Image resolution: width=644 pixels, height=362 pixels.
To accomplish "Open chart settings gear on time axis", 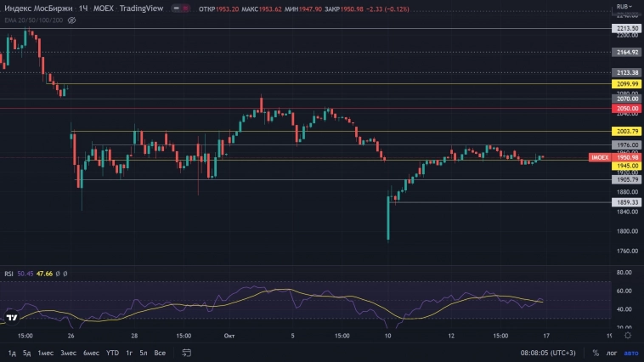I will [x=629, y=337].
